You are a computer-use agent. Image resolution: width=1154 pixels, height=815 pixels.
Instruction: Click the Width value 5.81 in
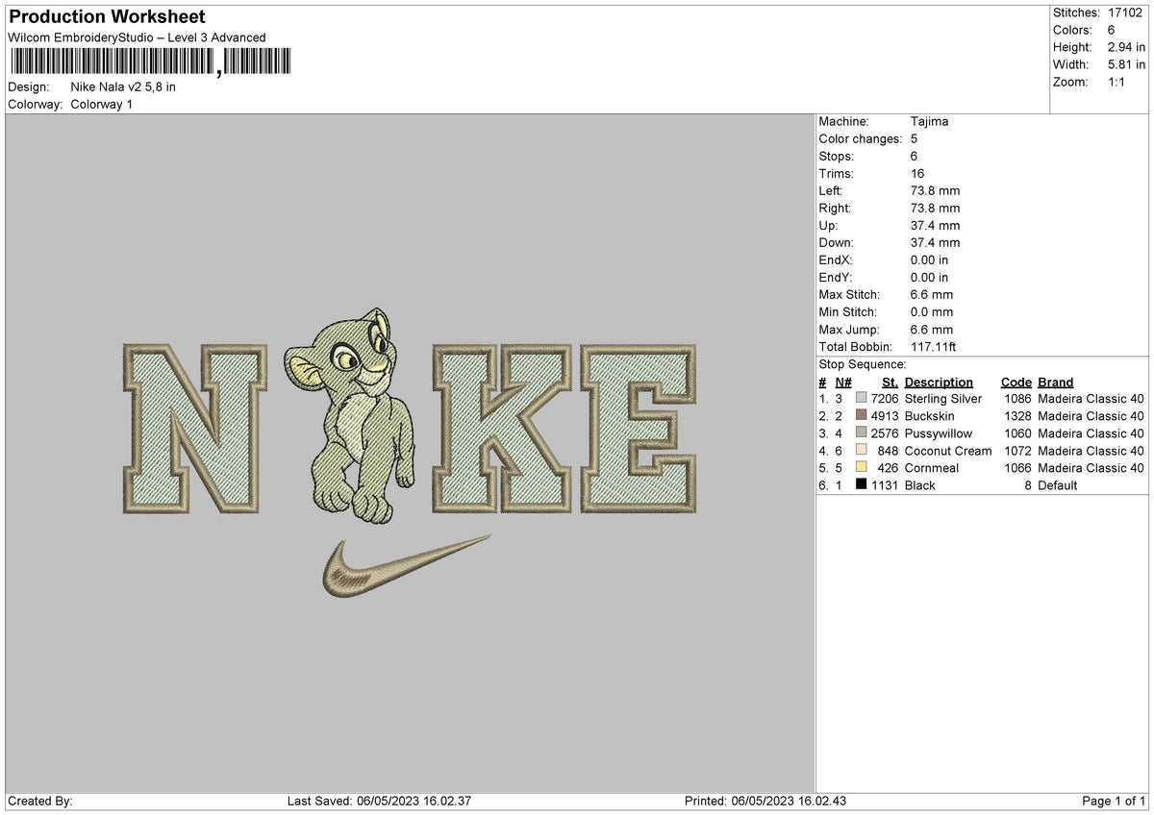pyautogui.click(x=1126, y=64)
